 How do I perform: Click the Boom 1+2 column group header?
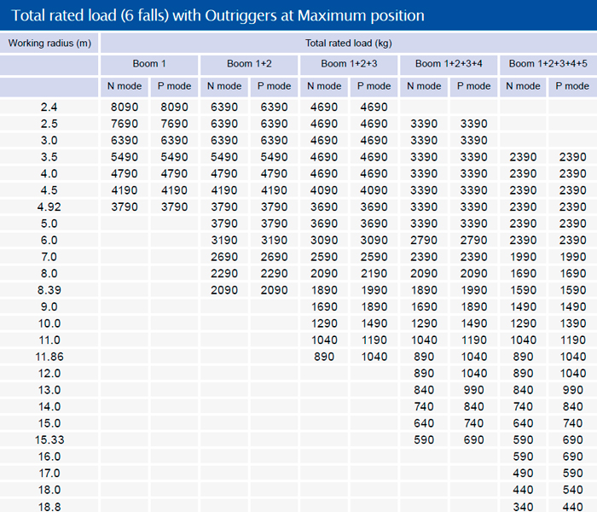pos(249,64)
